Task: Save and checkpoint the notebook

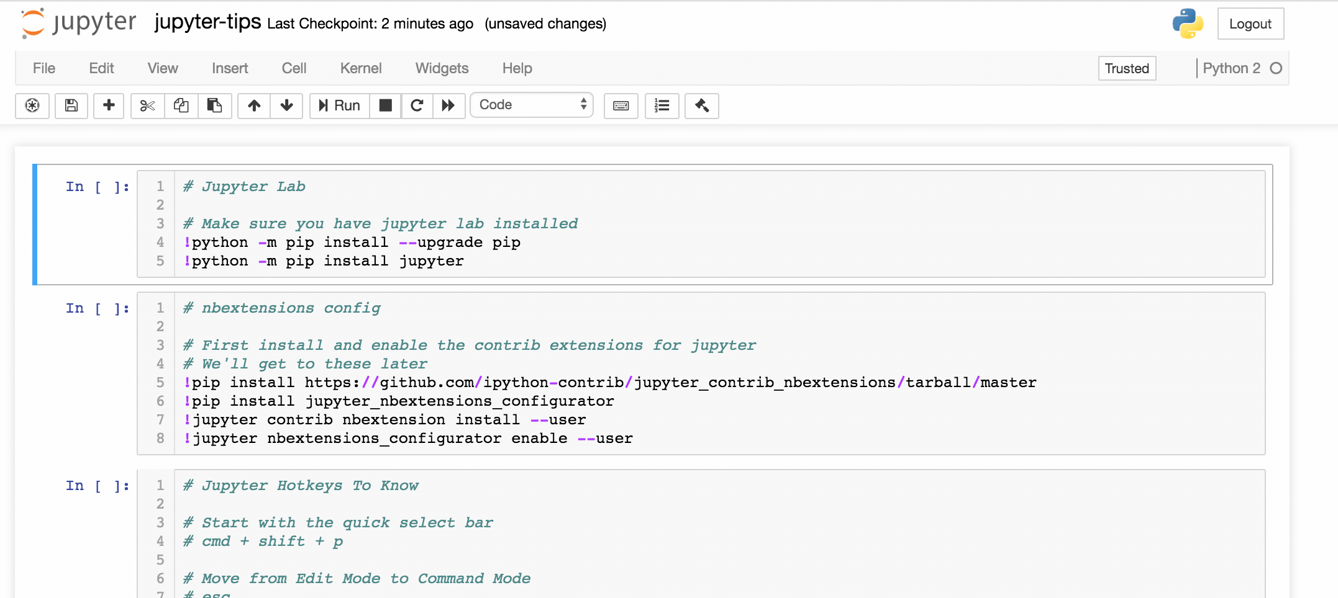Action: click(x=71, y=105)
